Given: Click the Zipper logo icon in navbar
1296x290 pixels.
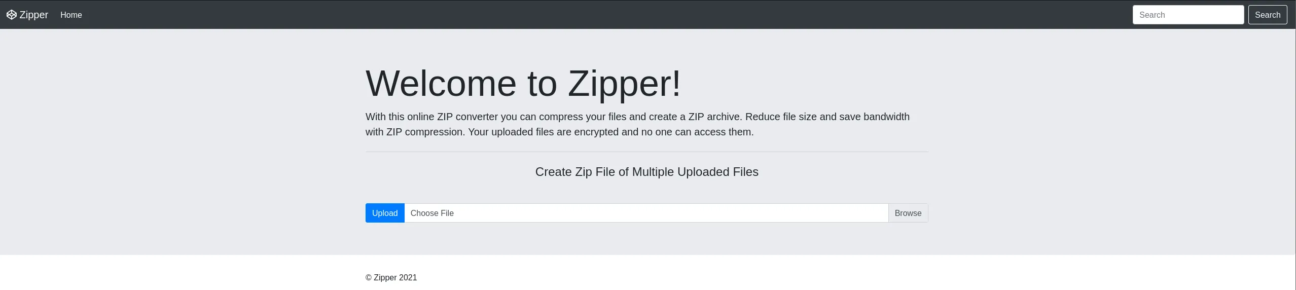Looking at the screenshot, I should coord(11,15).
